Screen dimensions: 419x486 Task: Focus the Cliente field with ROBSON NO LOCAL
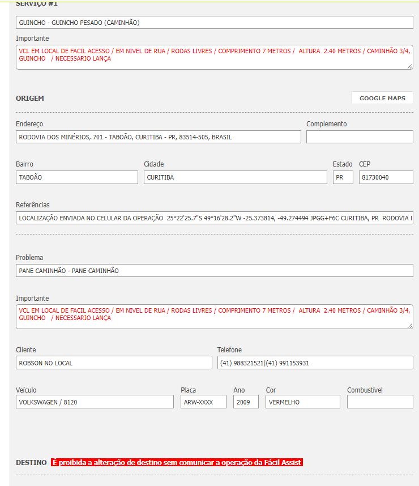[x=114, y=363]
